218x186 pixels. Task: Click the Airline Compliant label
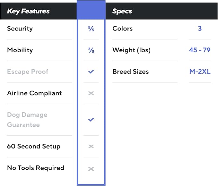[34, 93]
